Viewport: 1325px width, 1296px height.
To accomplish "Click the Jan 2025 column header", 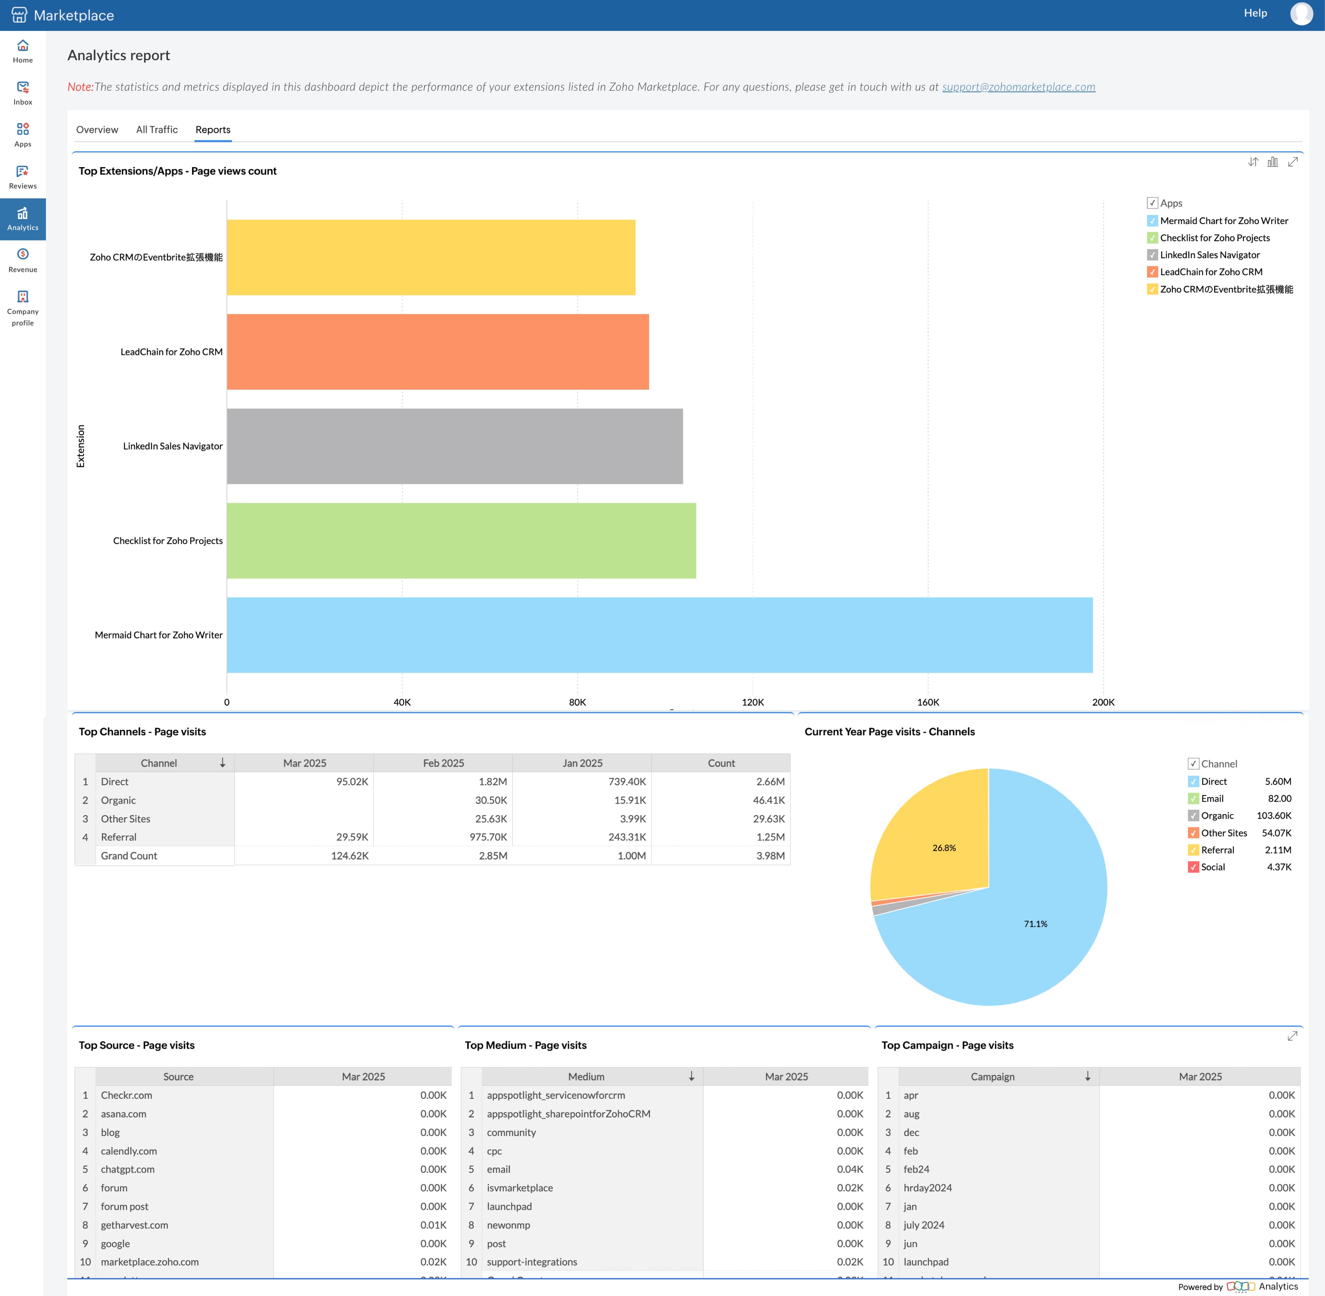I will (582, 763).
